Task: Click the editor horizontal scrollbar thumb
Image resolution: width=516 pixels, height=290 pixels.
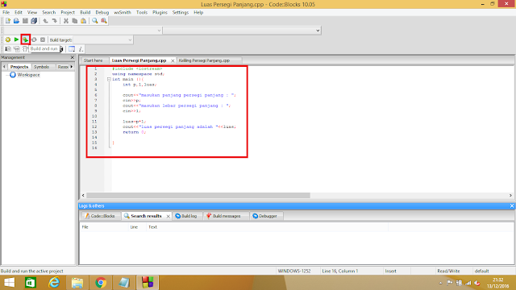Action: pyautogui.click(x=198, y=195)
